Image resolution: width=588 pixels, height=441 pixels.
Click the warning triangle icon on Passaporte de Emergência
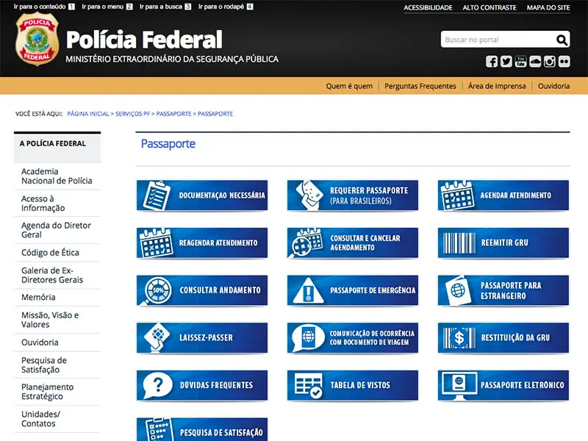pyautogui.click(x=308, y=290)
